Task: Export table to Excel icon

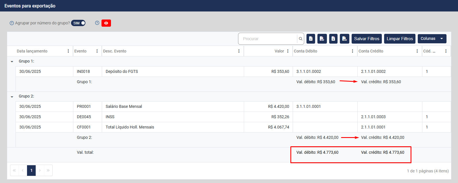Action: (x=333, y=39)
